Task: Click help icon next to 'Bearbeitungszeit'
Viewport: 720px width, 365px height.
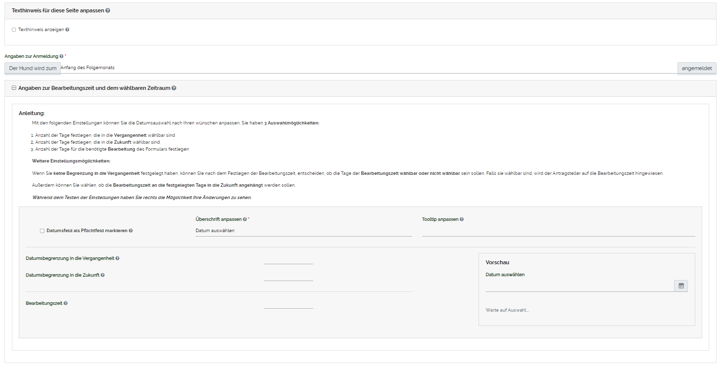Action: point(66,303)
